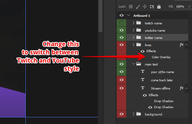Click the twitter name folder icon
The image size is (192, 124).
[139, 37]
